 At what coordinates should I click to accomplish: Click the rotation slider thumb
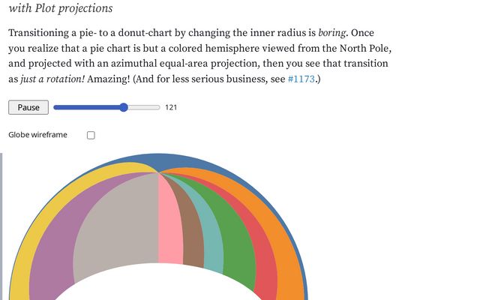(124, 107)
